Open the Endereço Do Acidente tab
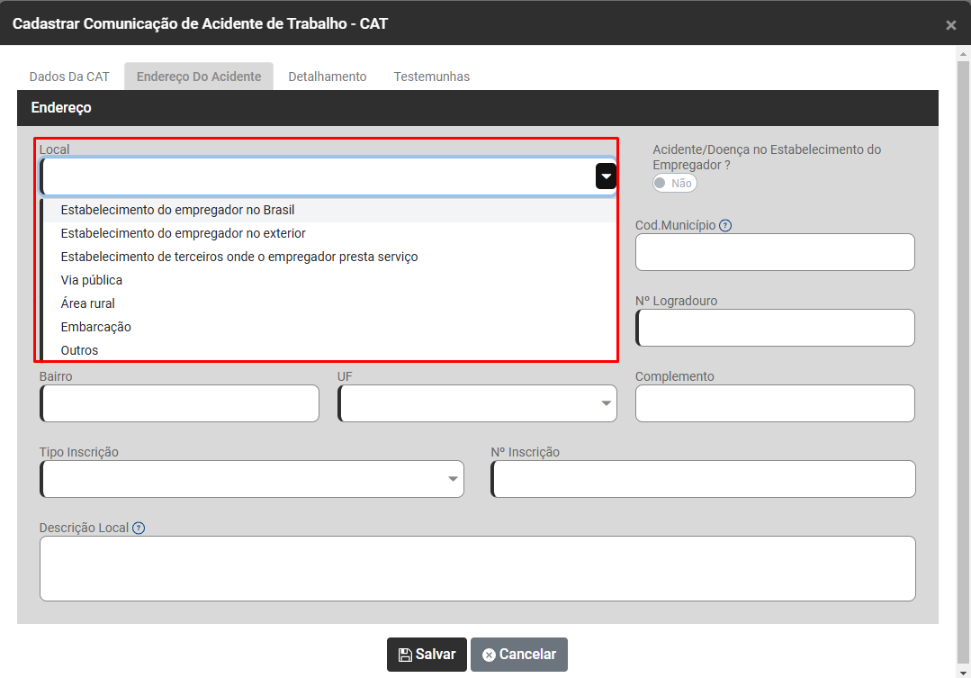This screenshot has height=678, width=971. pyautogui.click(x=199, y=77)
